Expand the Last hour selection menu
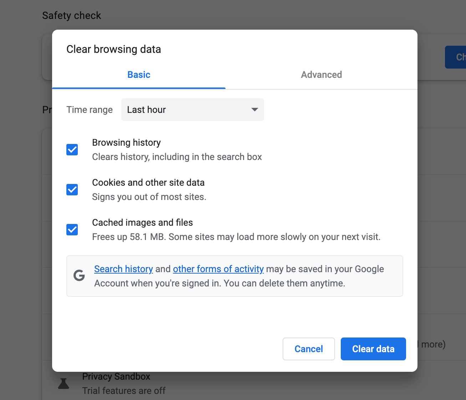This screenshot has width=466, height=400. click(x=192, y=110)
